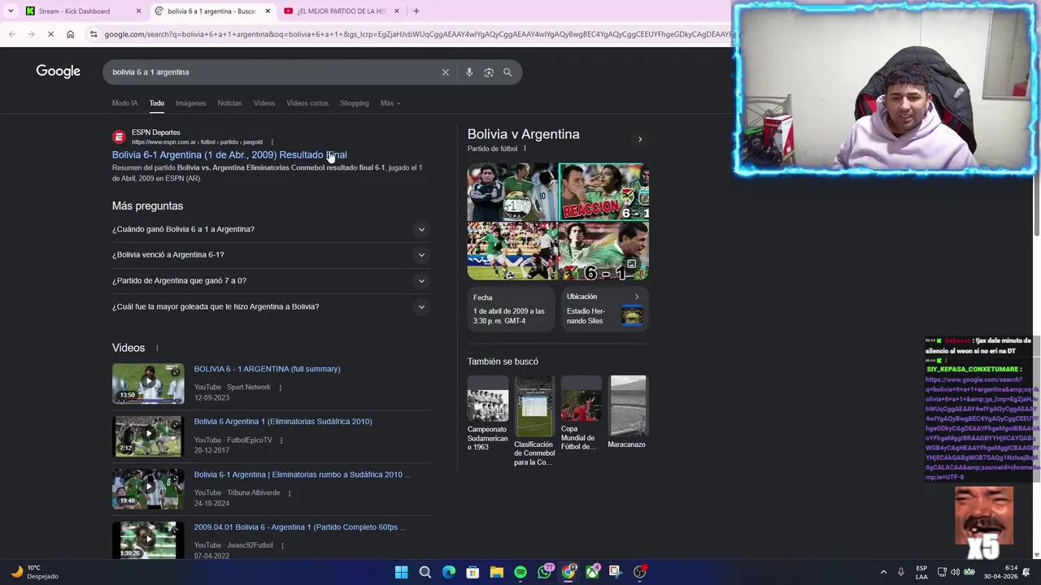Launch Microsoft Edge from taskbar
The image size is (1041, 585).
[x=449, y=572]
